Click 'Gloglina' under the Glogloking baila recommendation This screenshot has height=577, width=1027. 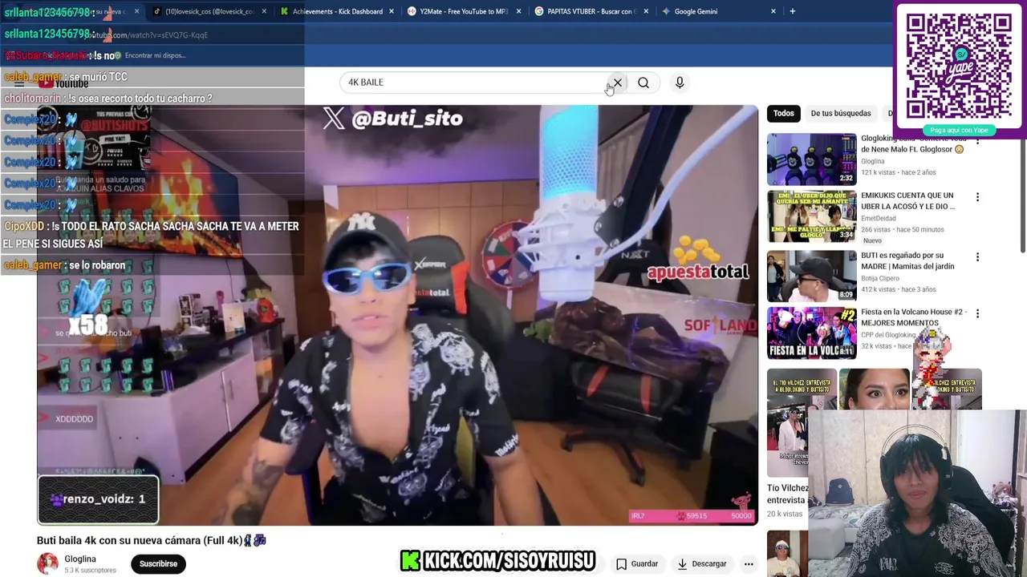point(873,161)
